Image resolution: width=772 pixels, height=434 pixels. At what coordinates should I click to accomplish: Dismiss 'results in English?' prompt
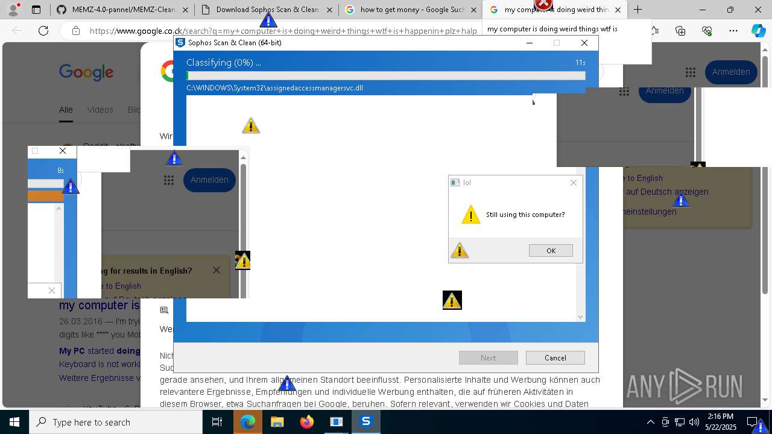tap(217, 270)
